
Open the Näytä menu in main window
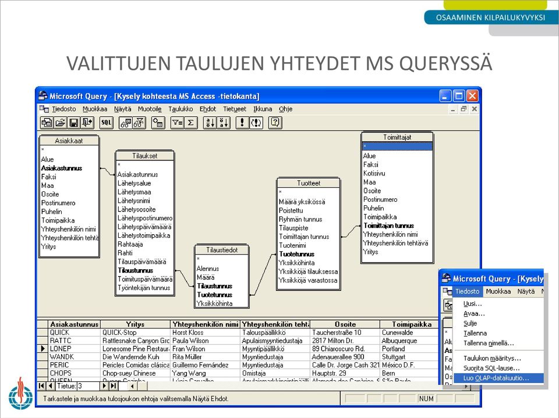coord(123,109)
